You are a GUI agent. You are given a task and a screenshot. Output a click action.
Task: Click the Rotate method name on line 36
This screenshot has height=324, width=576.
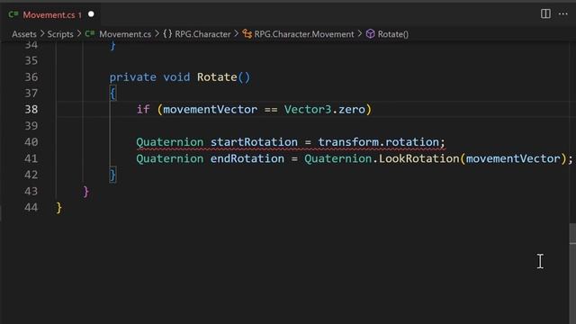[217, 77]
